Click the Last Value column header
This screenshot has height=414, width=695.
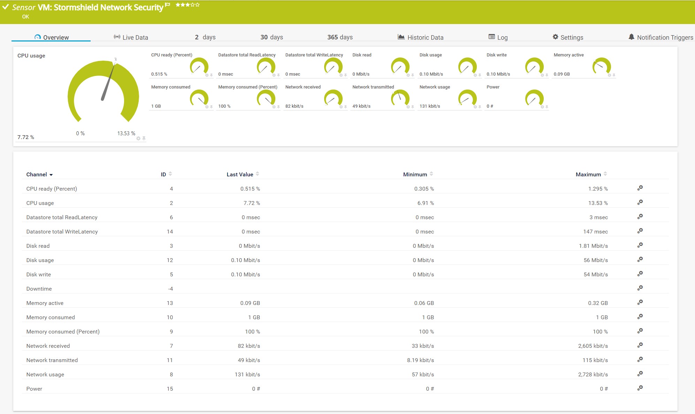point(240,174)
